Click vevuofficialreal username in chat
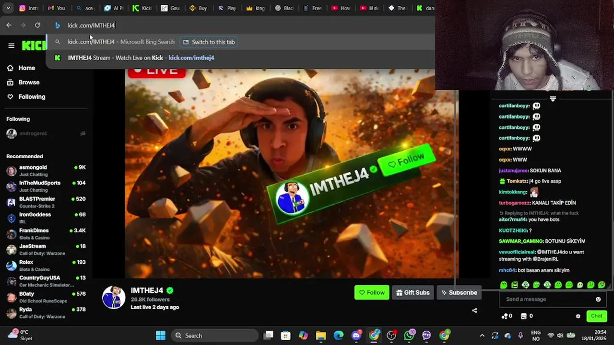This screenshot has height=345, width=614. point(517,252)
